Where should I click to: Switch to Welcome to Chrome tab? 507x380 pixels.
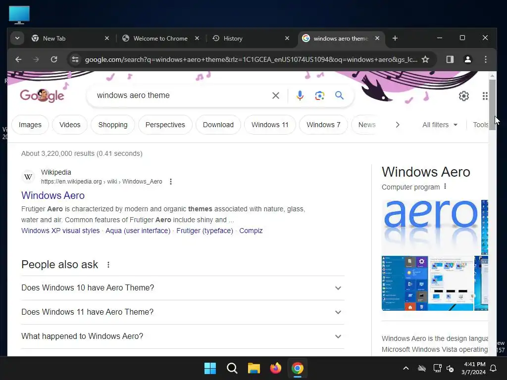[160, 38]
